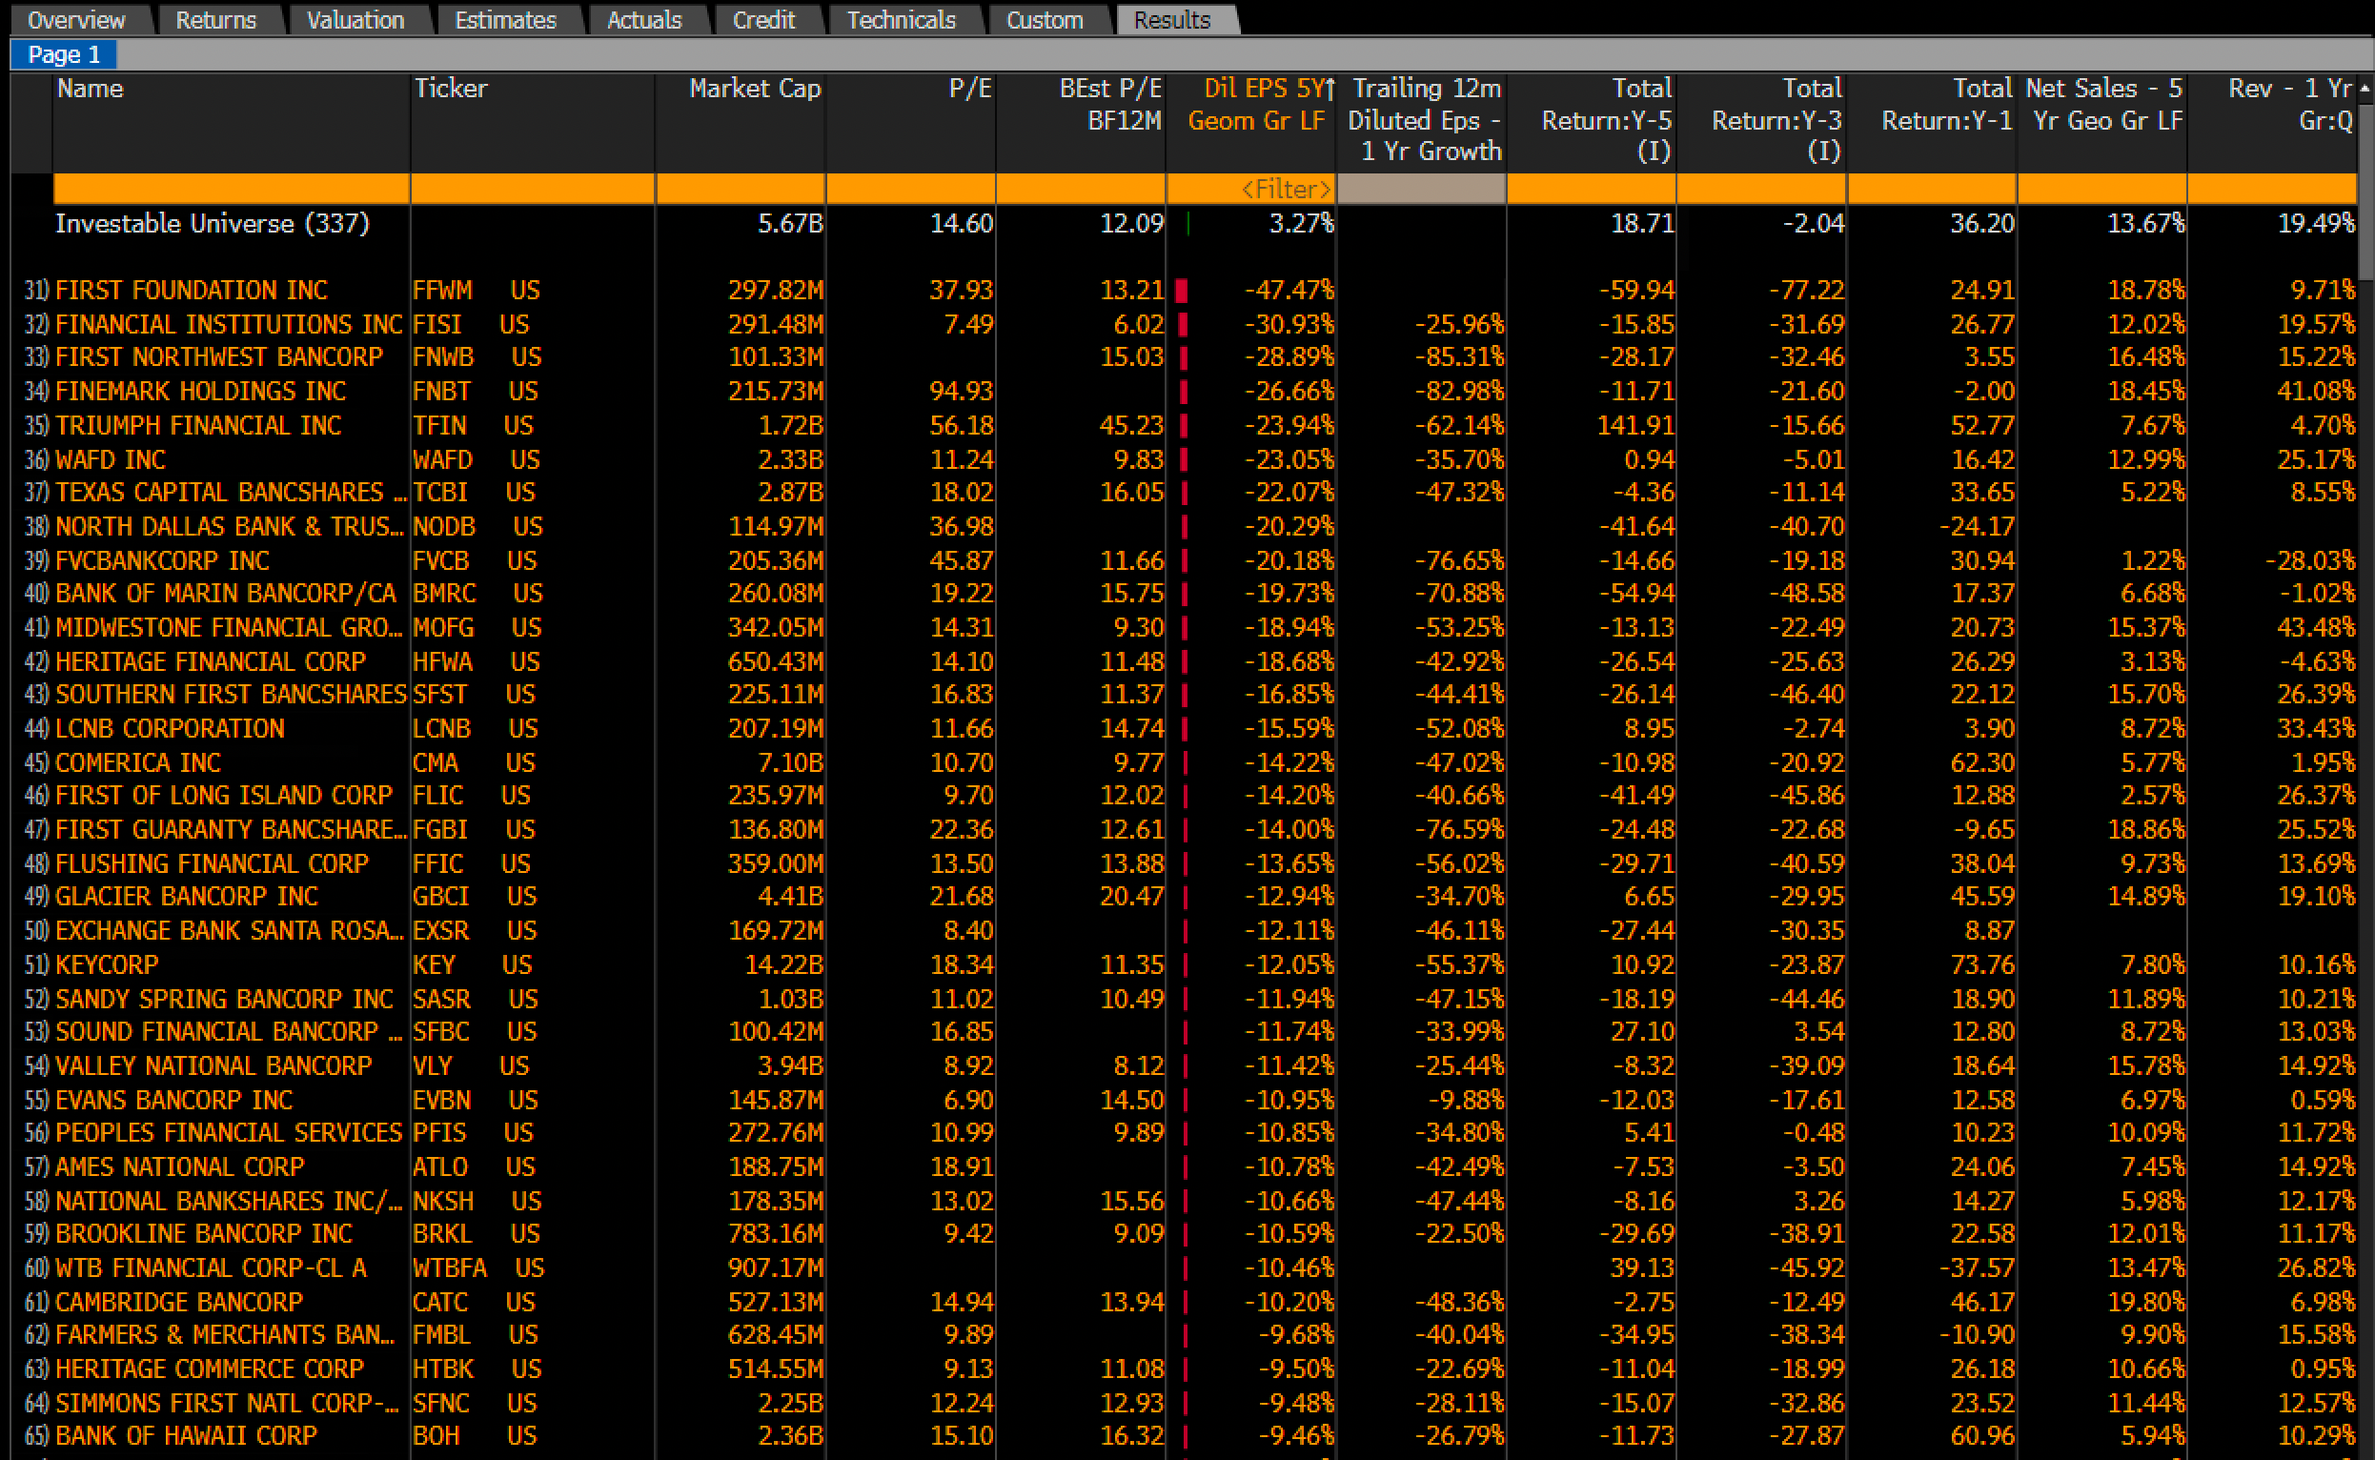Image resolution: width=2375 pixels, height=1460 pixels.
Task: Select FIRST OF LONG ISLAND CORP
Action: point(224,796)
